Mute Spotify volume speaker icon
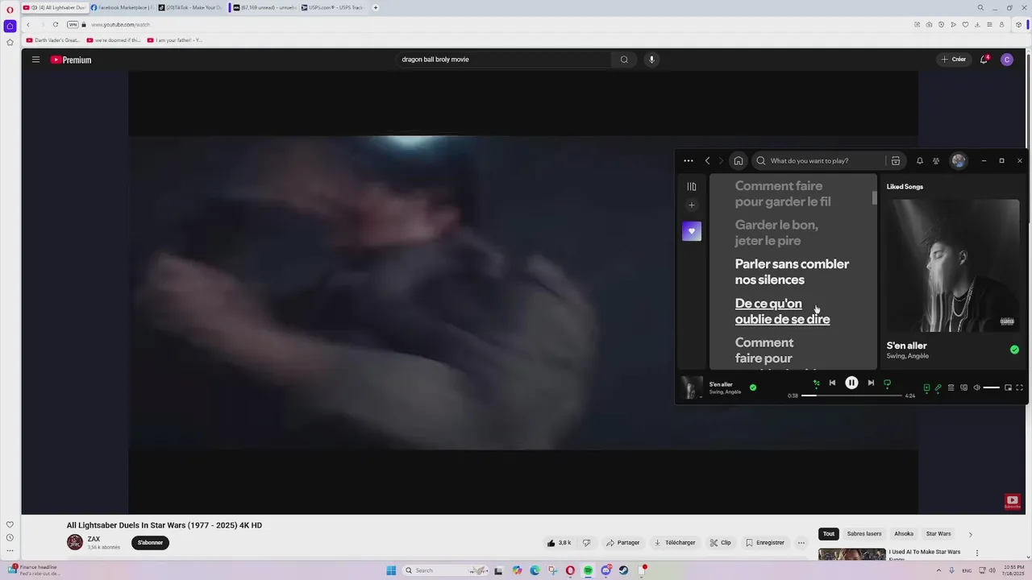The image size is (1032, 580). pos(977,388)
